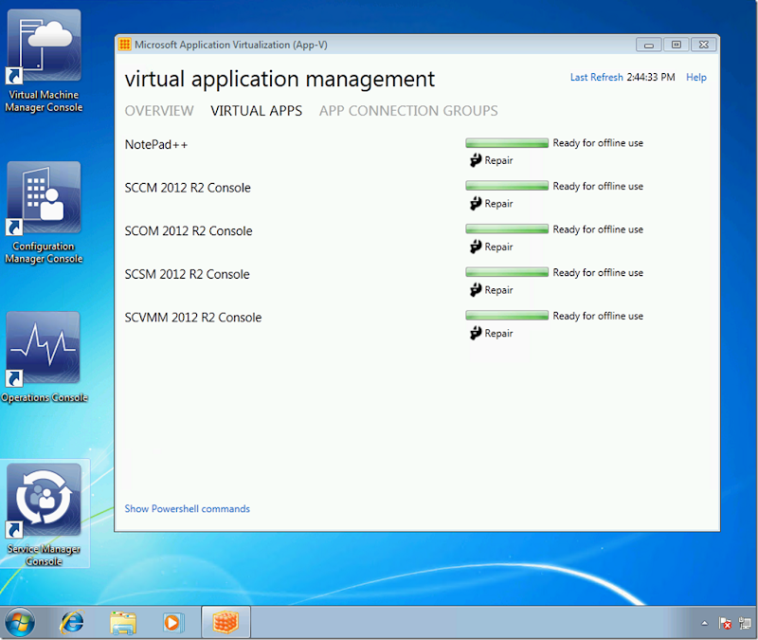Click Repair text for SCSM 2012 R2 Console
Image resolution: width=758 pixels, height=640 pixels.
[x=498, y=290]
